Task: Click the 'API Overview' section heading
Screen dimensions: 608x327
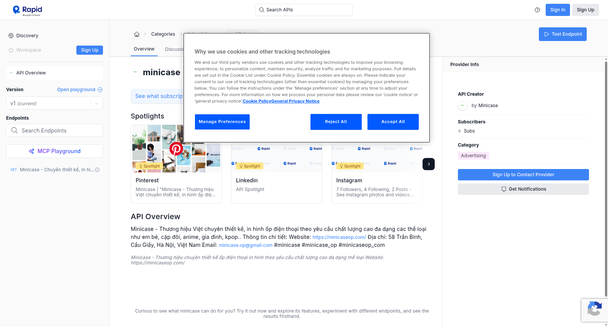Action: [x=155, y=216]
